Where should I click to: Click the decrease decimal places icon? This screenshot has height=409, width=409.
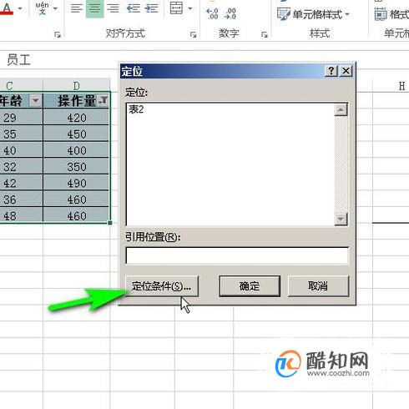[x=230, y=13]
